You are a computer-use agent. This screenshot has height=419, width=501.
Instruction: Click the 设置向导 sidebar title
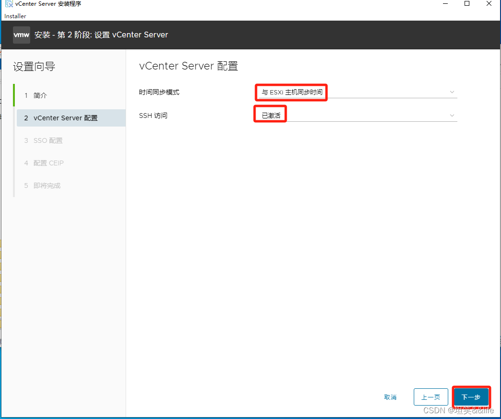pos(34,67)
